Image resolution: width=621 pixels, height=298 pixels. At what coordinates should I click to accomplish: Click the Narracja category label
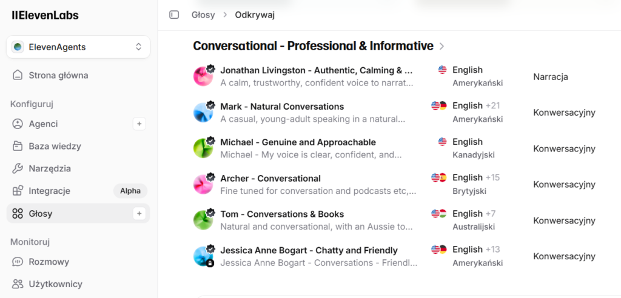click(551, 77)
